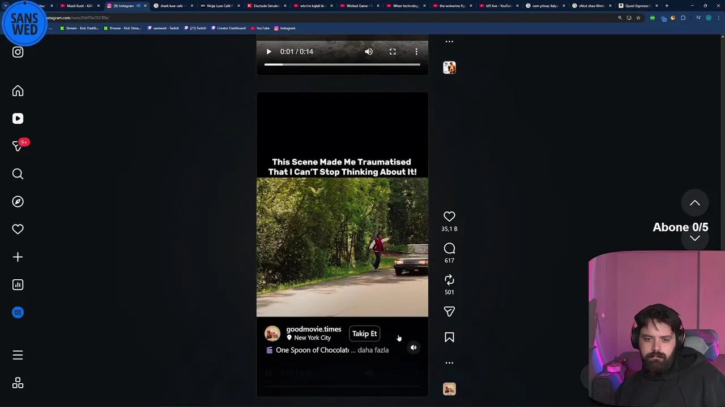
Task: Open Stream - Kick Dashboard bookmark
Action: tap(80, 28)
